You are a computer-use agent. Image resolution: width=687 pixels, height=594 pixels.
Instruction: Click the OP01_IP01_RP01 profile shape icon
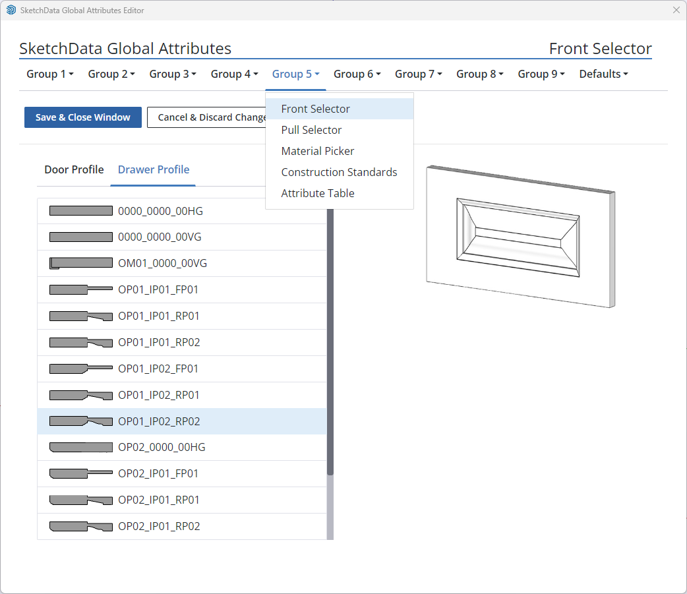tap(80, 316)
